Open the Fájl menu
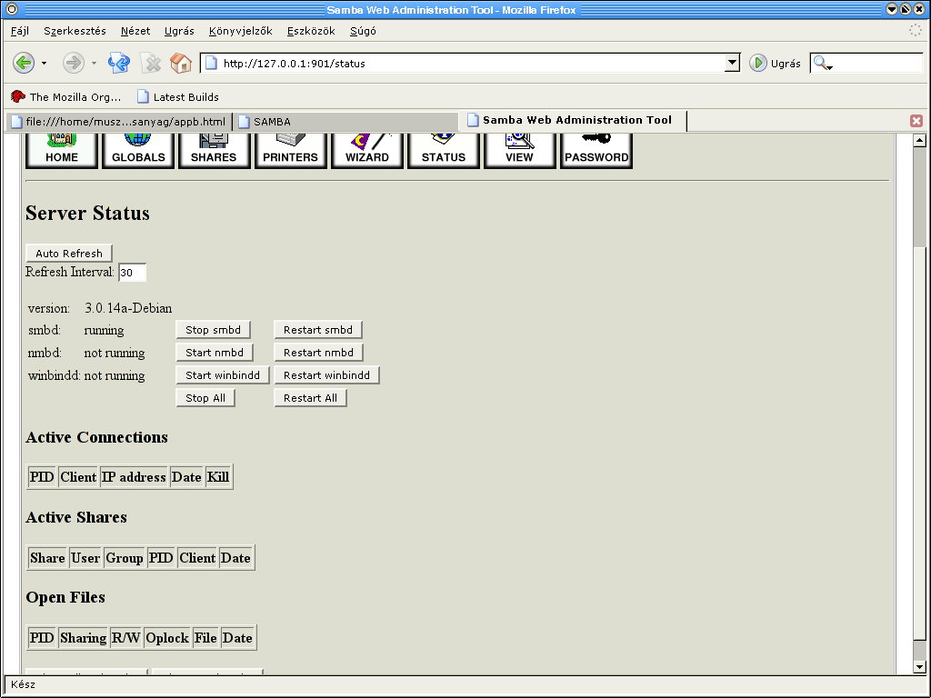 [x=20, y=31]
